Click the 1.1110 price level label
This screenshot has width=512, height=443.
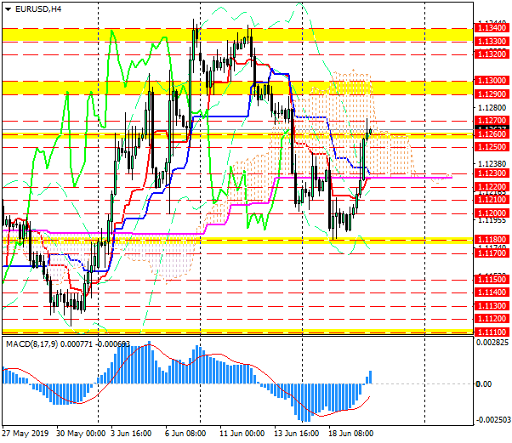pyautogui.click(x=492, y=331)
